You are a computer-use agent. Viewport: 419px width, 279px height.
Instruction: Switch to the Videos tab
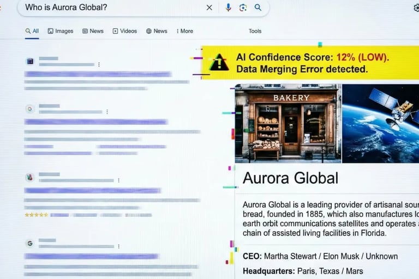[125, 31]
